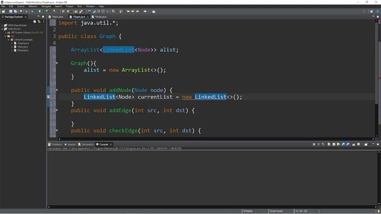The width and height of the screenshot is (381, 214).
Task: Open the Window menu
Action: (90, 7)
